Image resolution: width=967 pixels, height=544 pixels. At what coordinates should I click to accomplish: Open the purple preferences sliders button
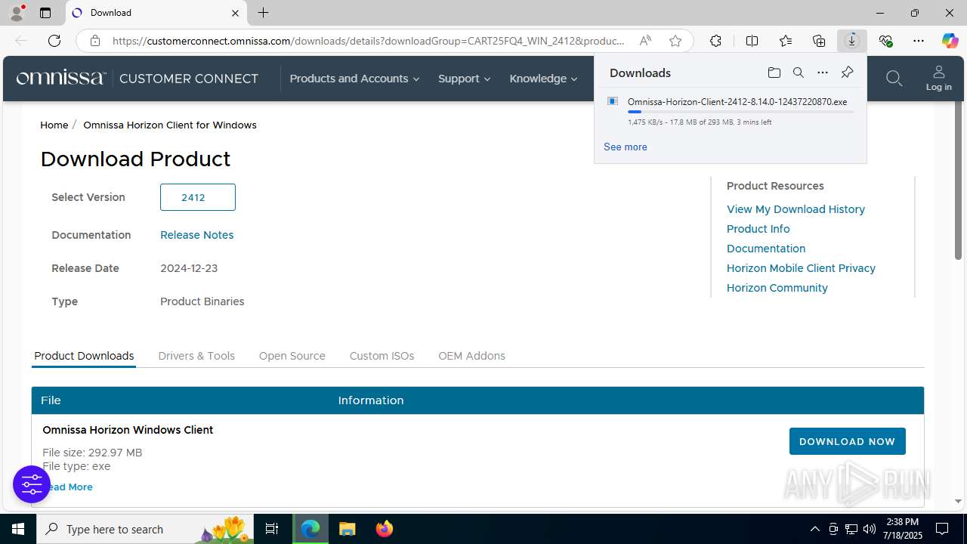[x=32, y=484]
